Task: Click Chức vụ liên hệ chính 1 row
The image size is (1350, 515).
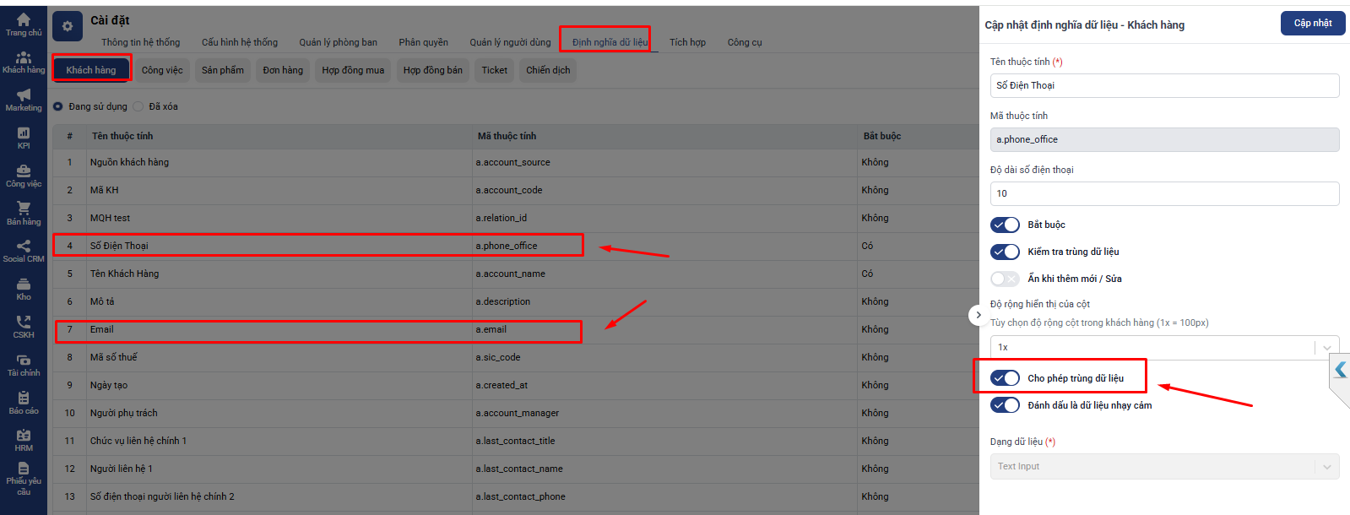Action: (x=516, y=441)
